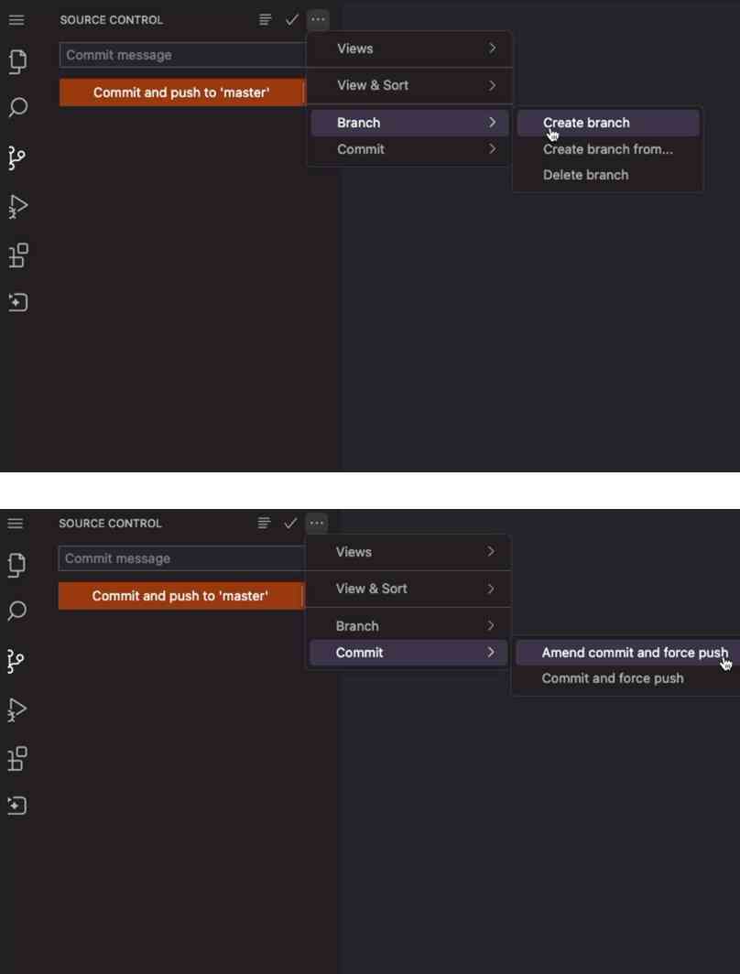Open the More Actions ellipsis menu
The width and height of the screenshot is (740, 974).
[317, 19]
